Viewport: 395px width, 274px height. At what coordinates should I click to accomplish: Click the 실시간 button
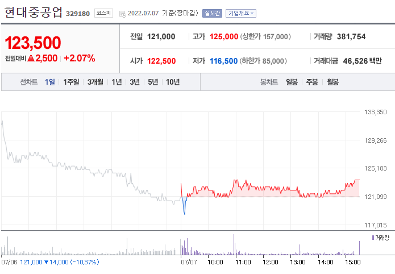click(x=212, y=13)
